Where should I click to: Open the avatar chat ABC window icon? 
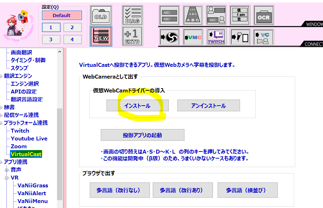point(216,15)
